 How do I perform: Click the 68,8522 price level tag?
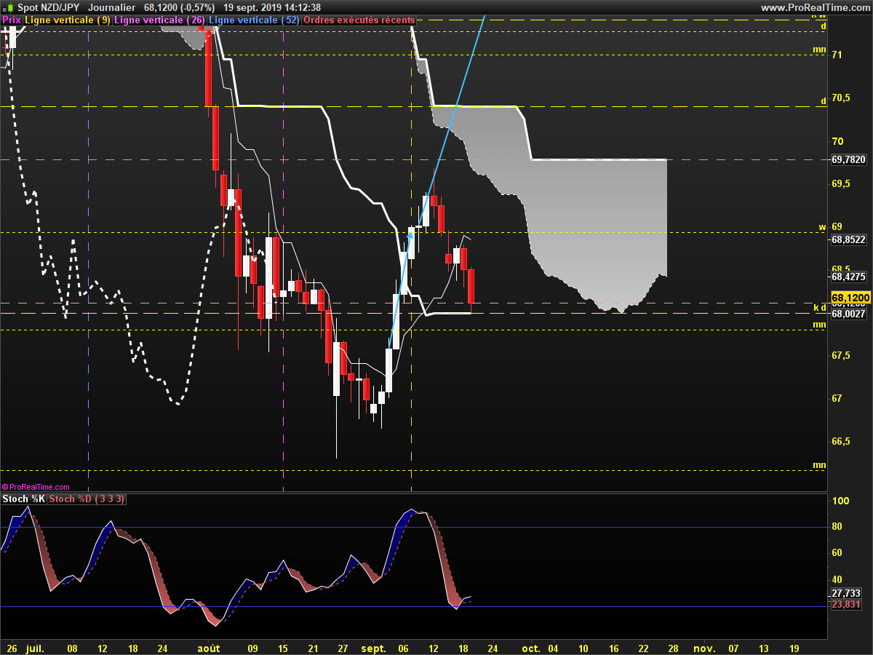click(x=848, y=239)
